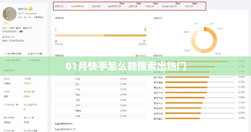Screen dimensions: 251x132
Task: Click the orange 330.8 index value
Action: tap(27, 96)
